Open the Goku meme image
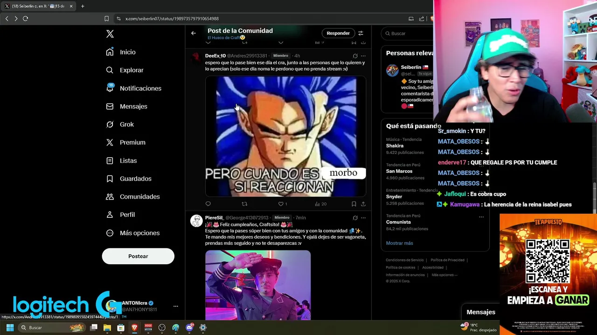 (x=285, y=136)
